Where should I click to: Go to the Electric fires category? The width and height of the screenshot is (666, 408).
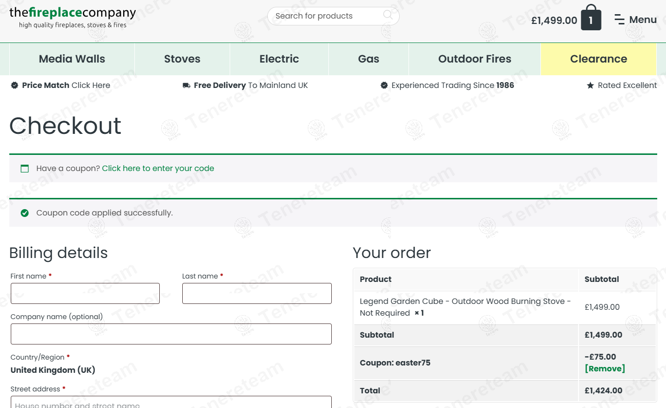[x=279, y=59]
